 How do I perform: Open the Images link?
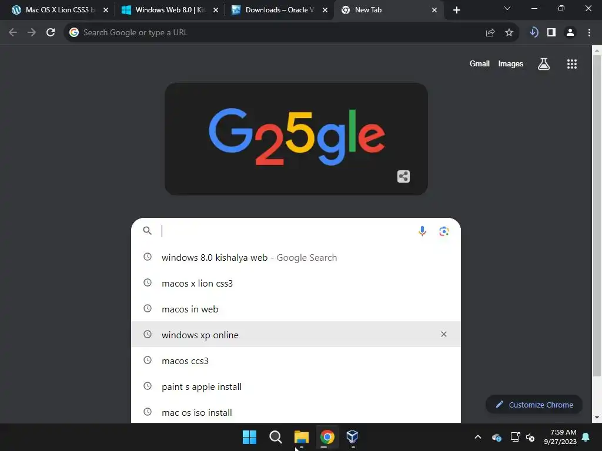(x=511, y=63)
